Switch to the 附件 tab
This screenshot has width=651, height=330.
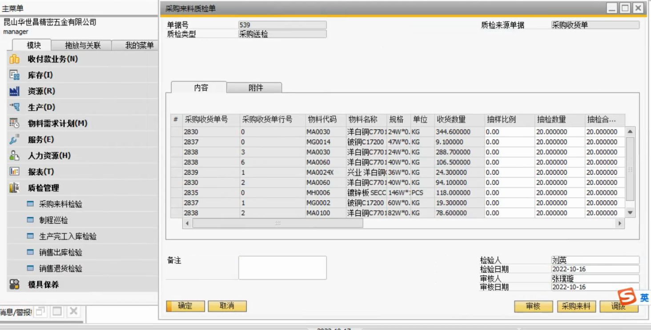coord(255,88)
